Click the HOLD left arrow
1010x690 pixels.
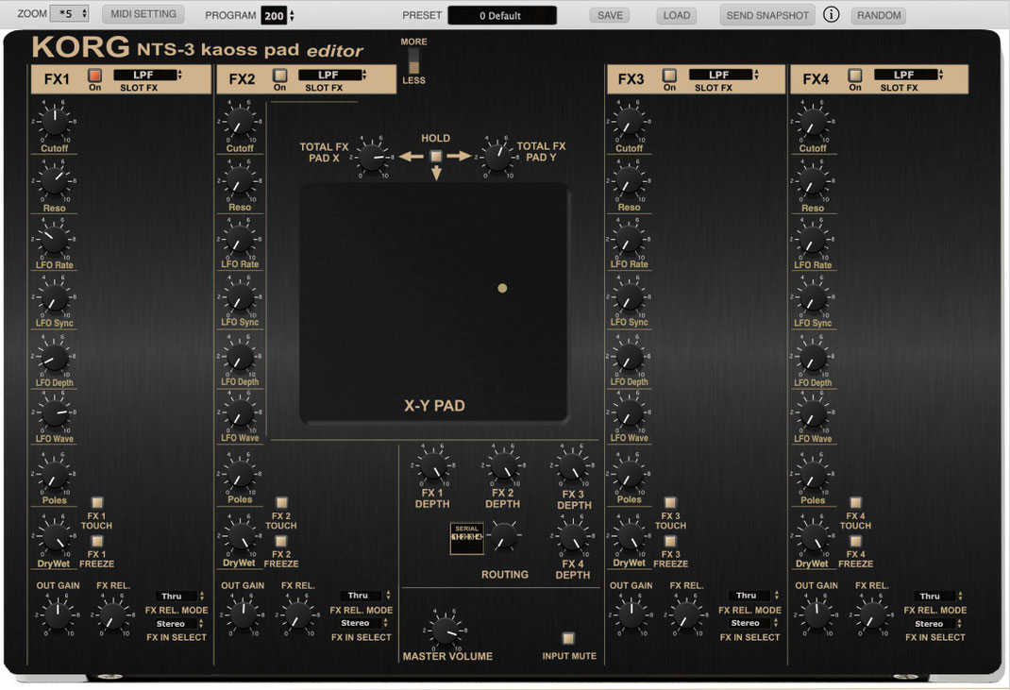coord(411,156)
